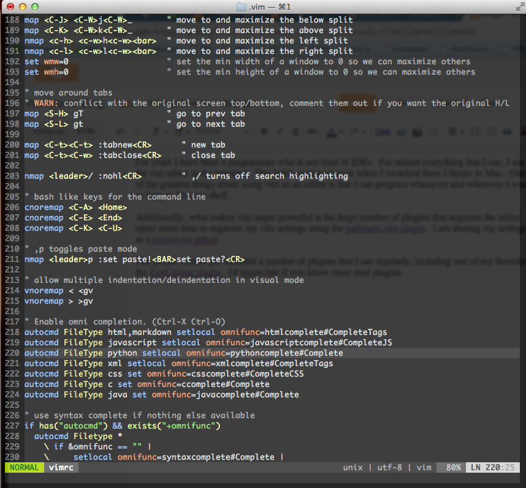
Task: Click 'autocmd Filetype *' on line 228
Action: point(78,436)
